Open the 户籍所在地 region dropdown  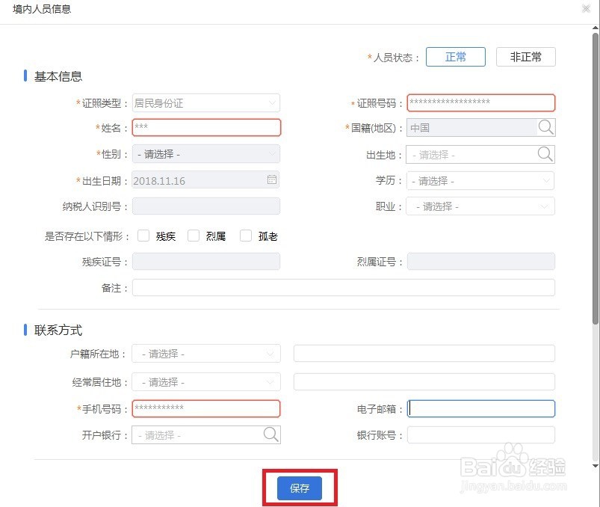pyautogui.click(x=206, y=354)
